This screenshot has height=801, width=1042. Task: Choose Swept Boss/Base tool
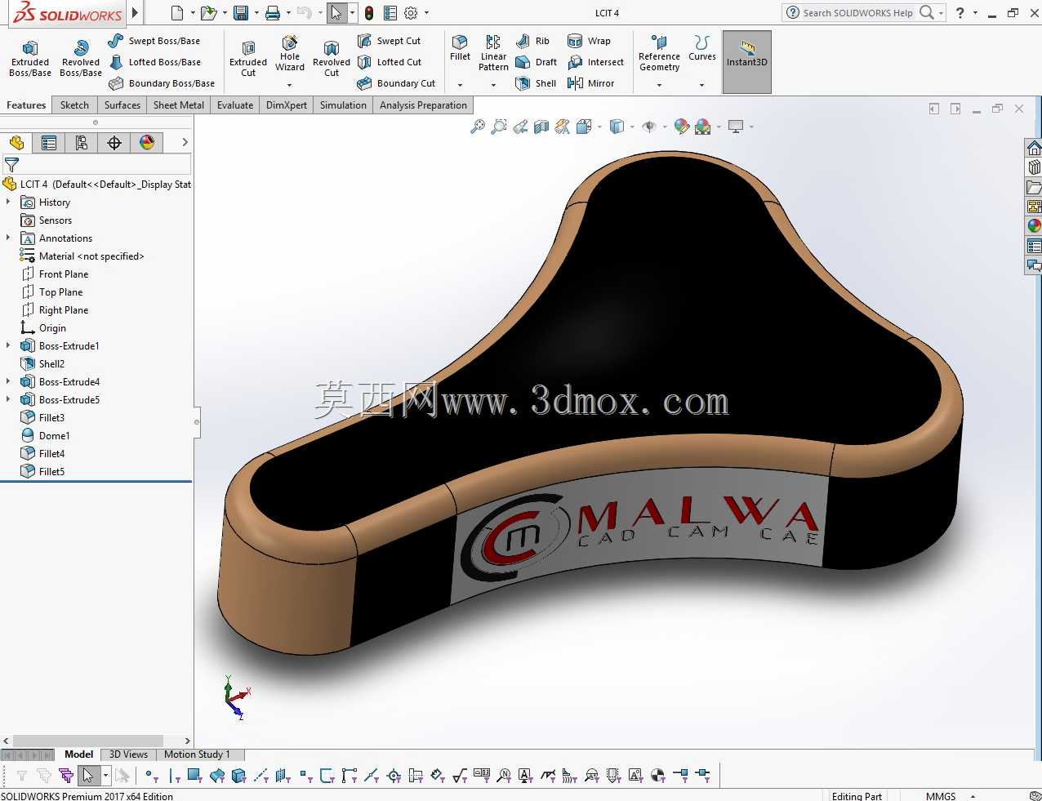[154, 41]
